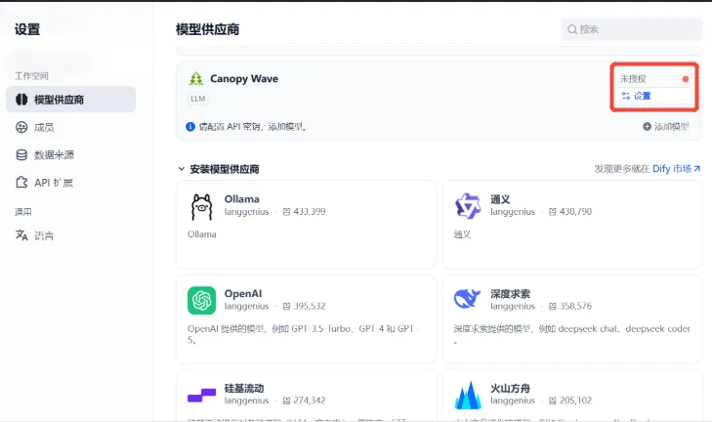Open the 深度求索 provider title
This screenshot has height=422, width=712.
tap(510, 293)
